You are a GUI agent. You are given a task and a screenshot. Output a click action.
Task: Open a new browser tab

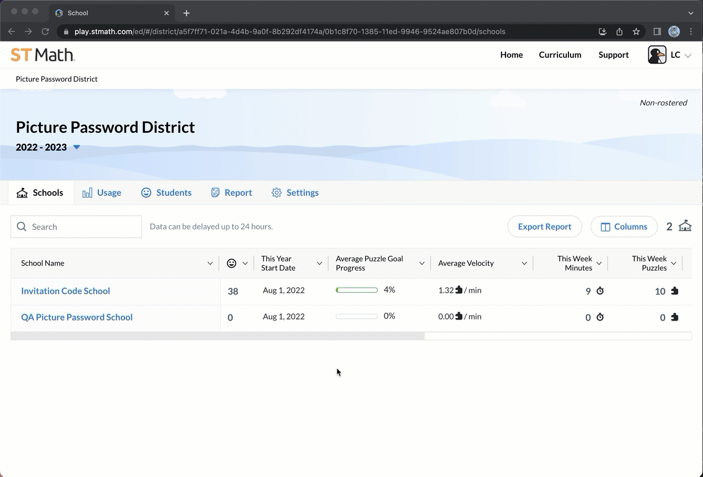click(x=187, y=13)
